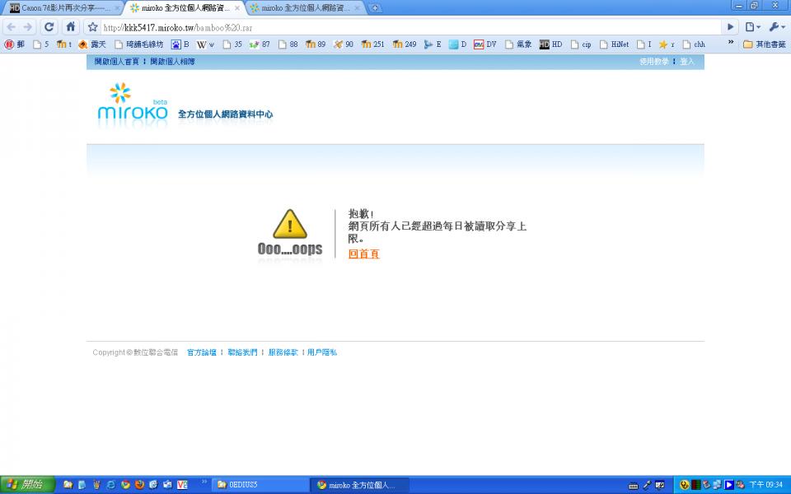Open the 服務條款 footer link
791x494 pixels.
point(283,352)
